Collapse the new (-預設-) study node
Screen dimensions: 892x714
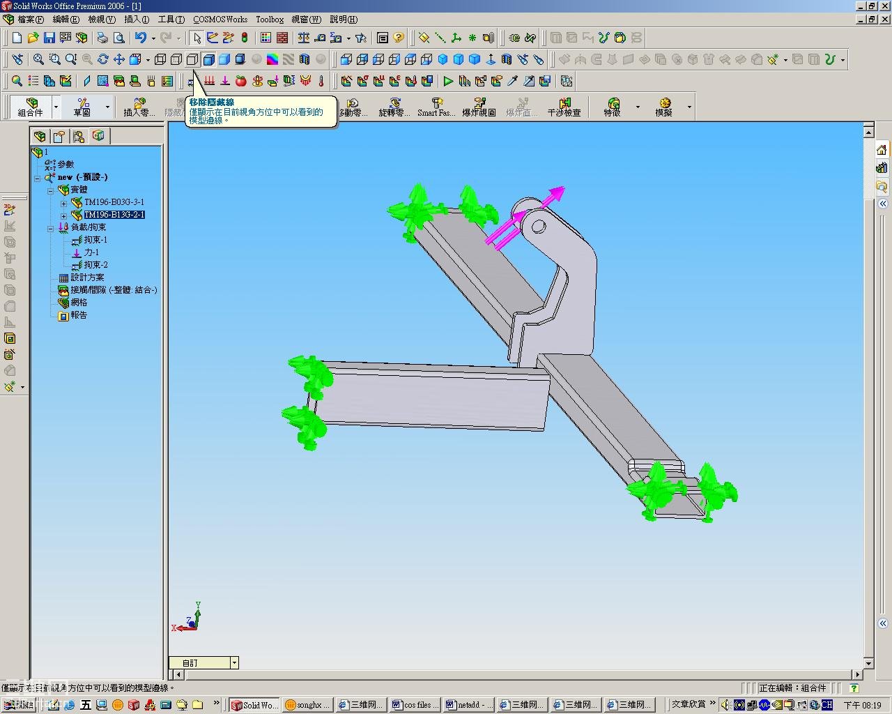[x=37, y=178]
